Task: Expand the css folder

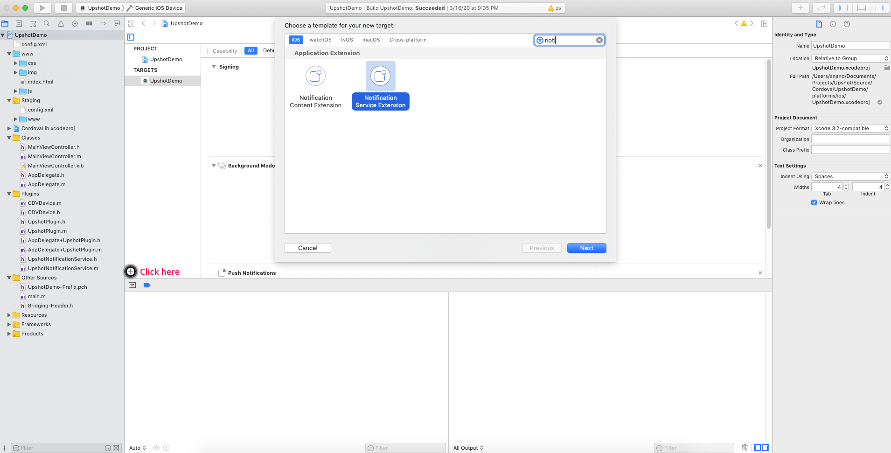Action: (x=15, y=63)
